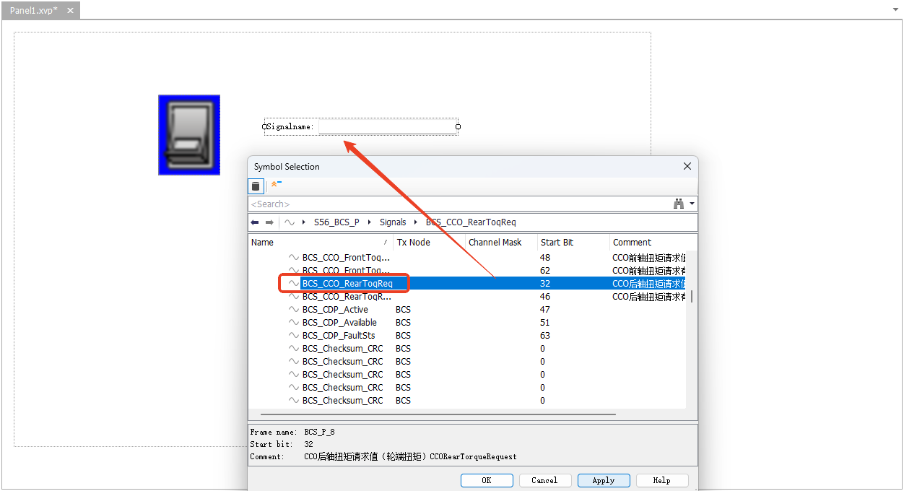Select BCS_CCO_FrontToq row with start bit 48
904x491 pixels.
pos(468,258)
